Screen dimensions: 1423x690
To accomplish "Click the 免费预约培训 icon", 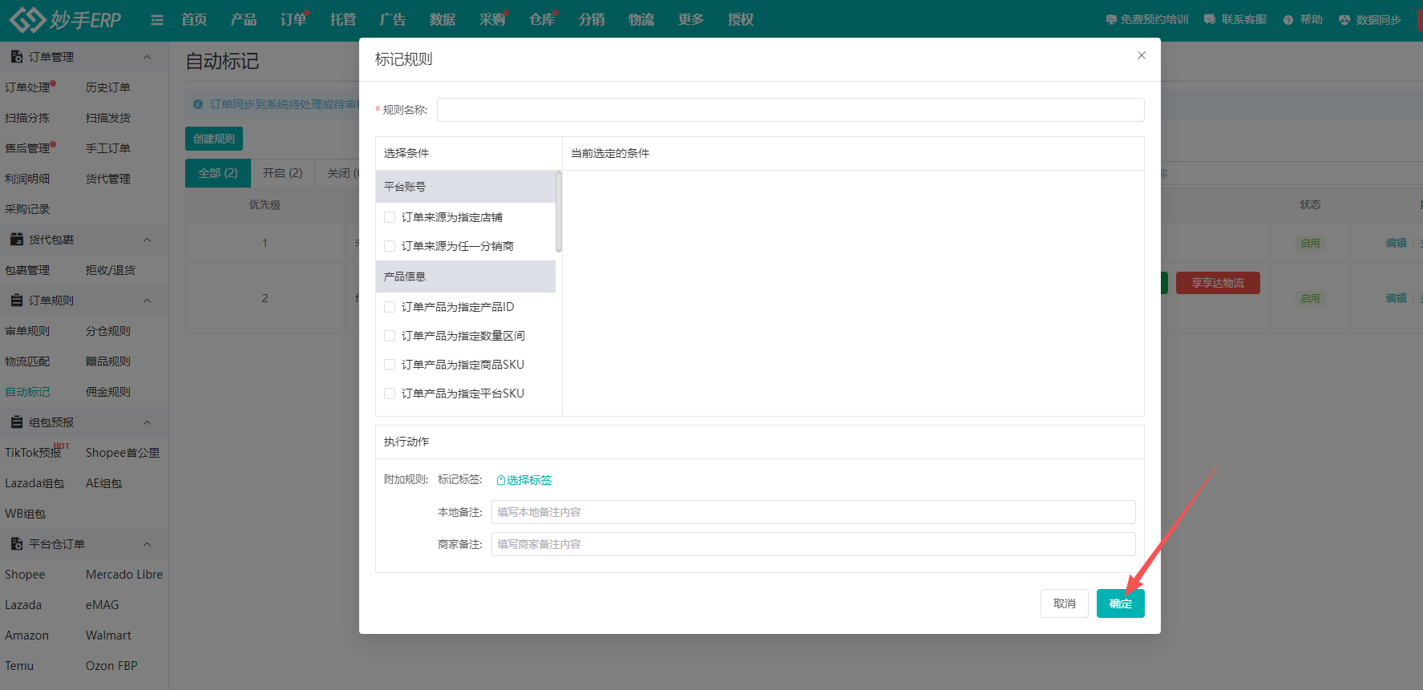I will point(1110,20).
